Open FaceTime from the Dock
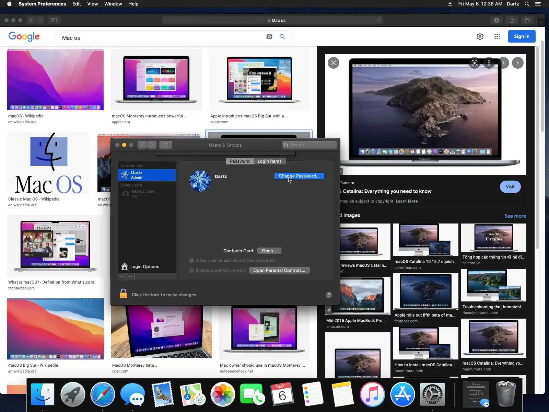The image size is (549, 412). (253, 394)
